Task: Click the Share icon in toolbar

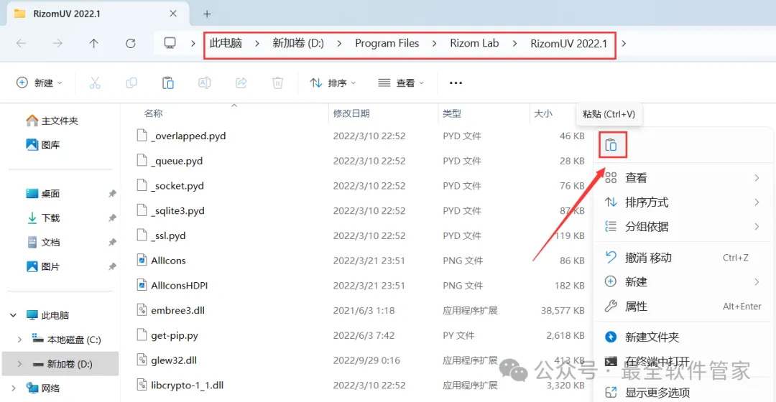Action: (241, 83)
